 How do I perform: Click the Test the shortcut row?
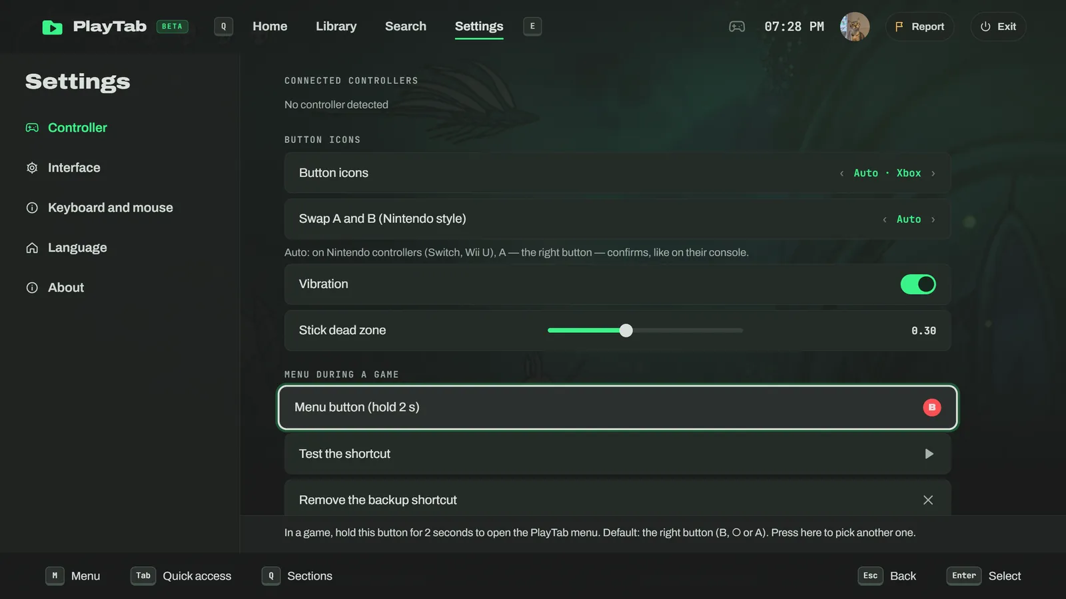point(618,454)
